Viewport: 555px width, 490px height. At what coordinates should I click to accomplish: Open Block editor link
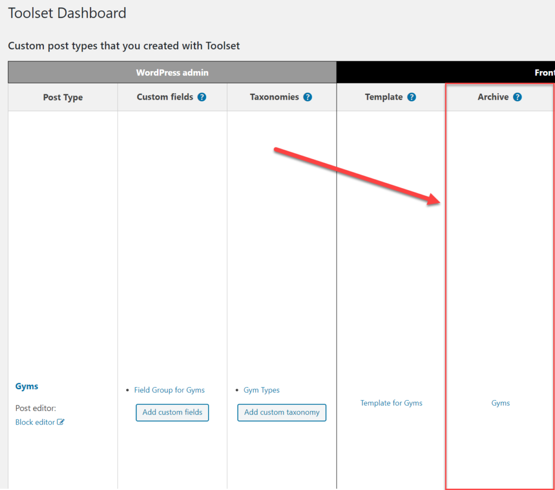(35, 422)
